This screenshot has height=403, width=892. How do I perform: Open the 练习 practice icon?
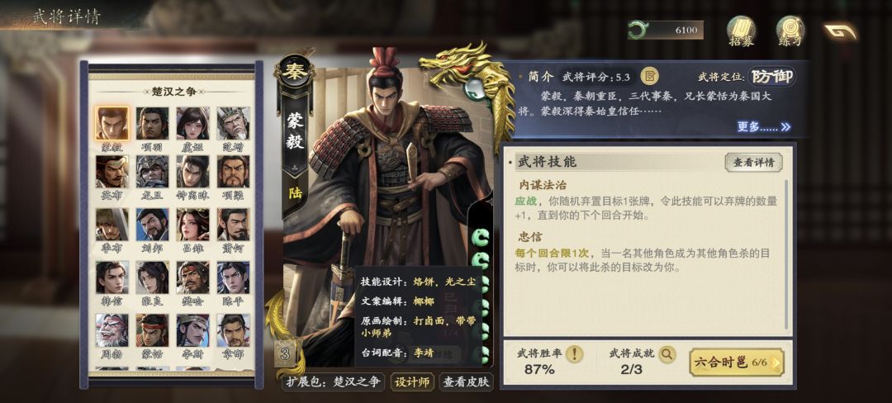(x=790, y=31)
